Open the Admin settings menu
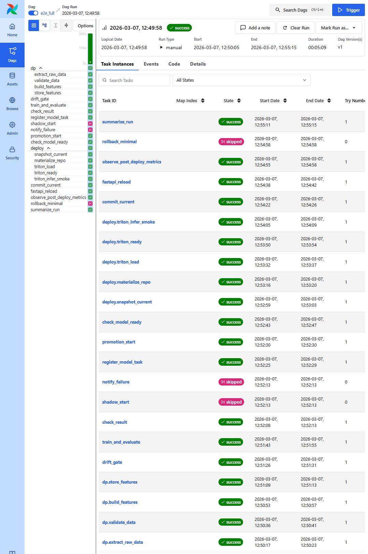Screen dimensions: 368x554 (x=12, y=128)
